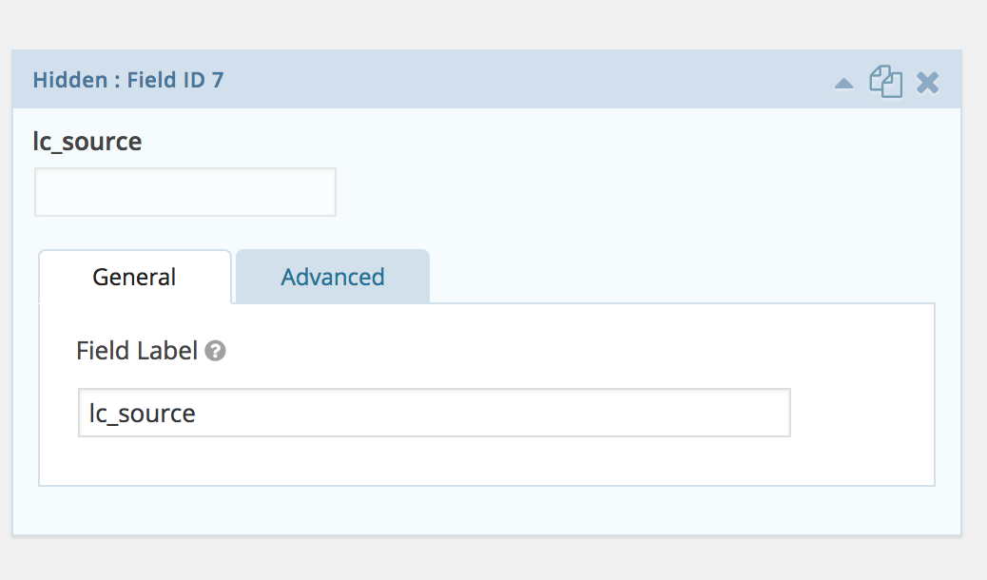Duplicate the Hidden field using the copy icon
The height and width of the screenshot is (580, 987).
(x=885, y=83)
